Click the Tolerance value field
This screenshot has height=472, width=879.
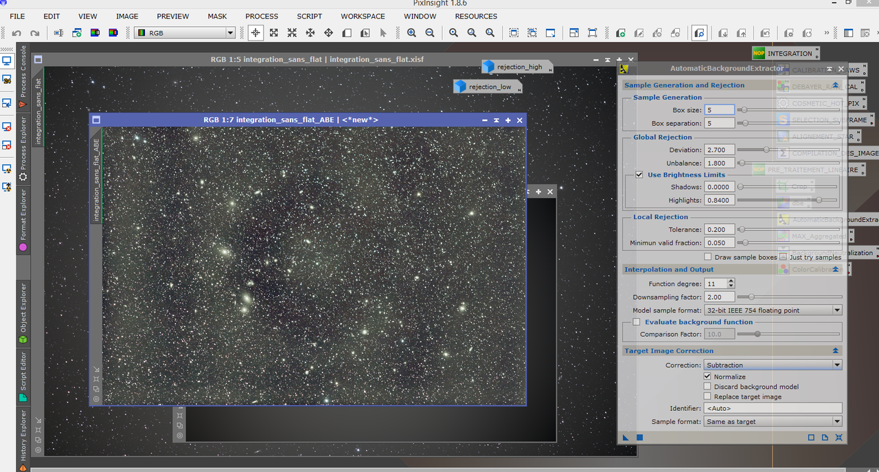[720, 229]
